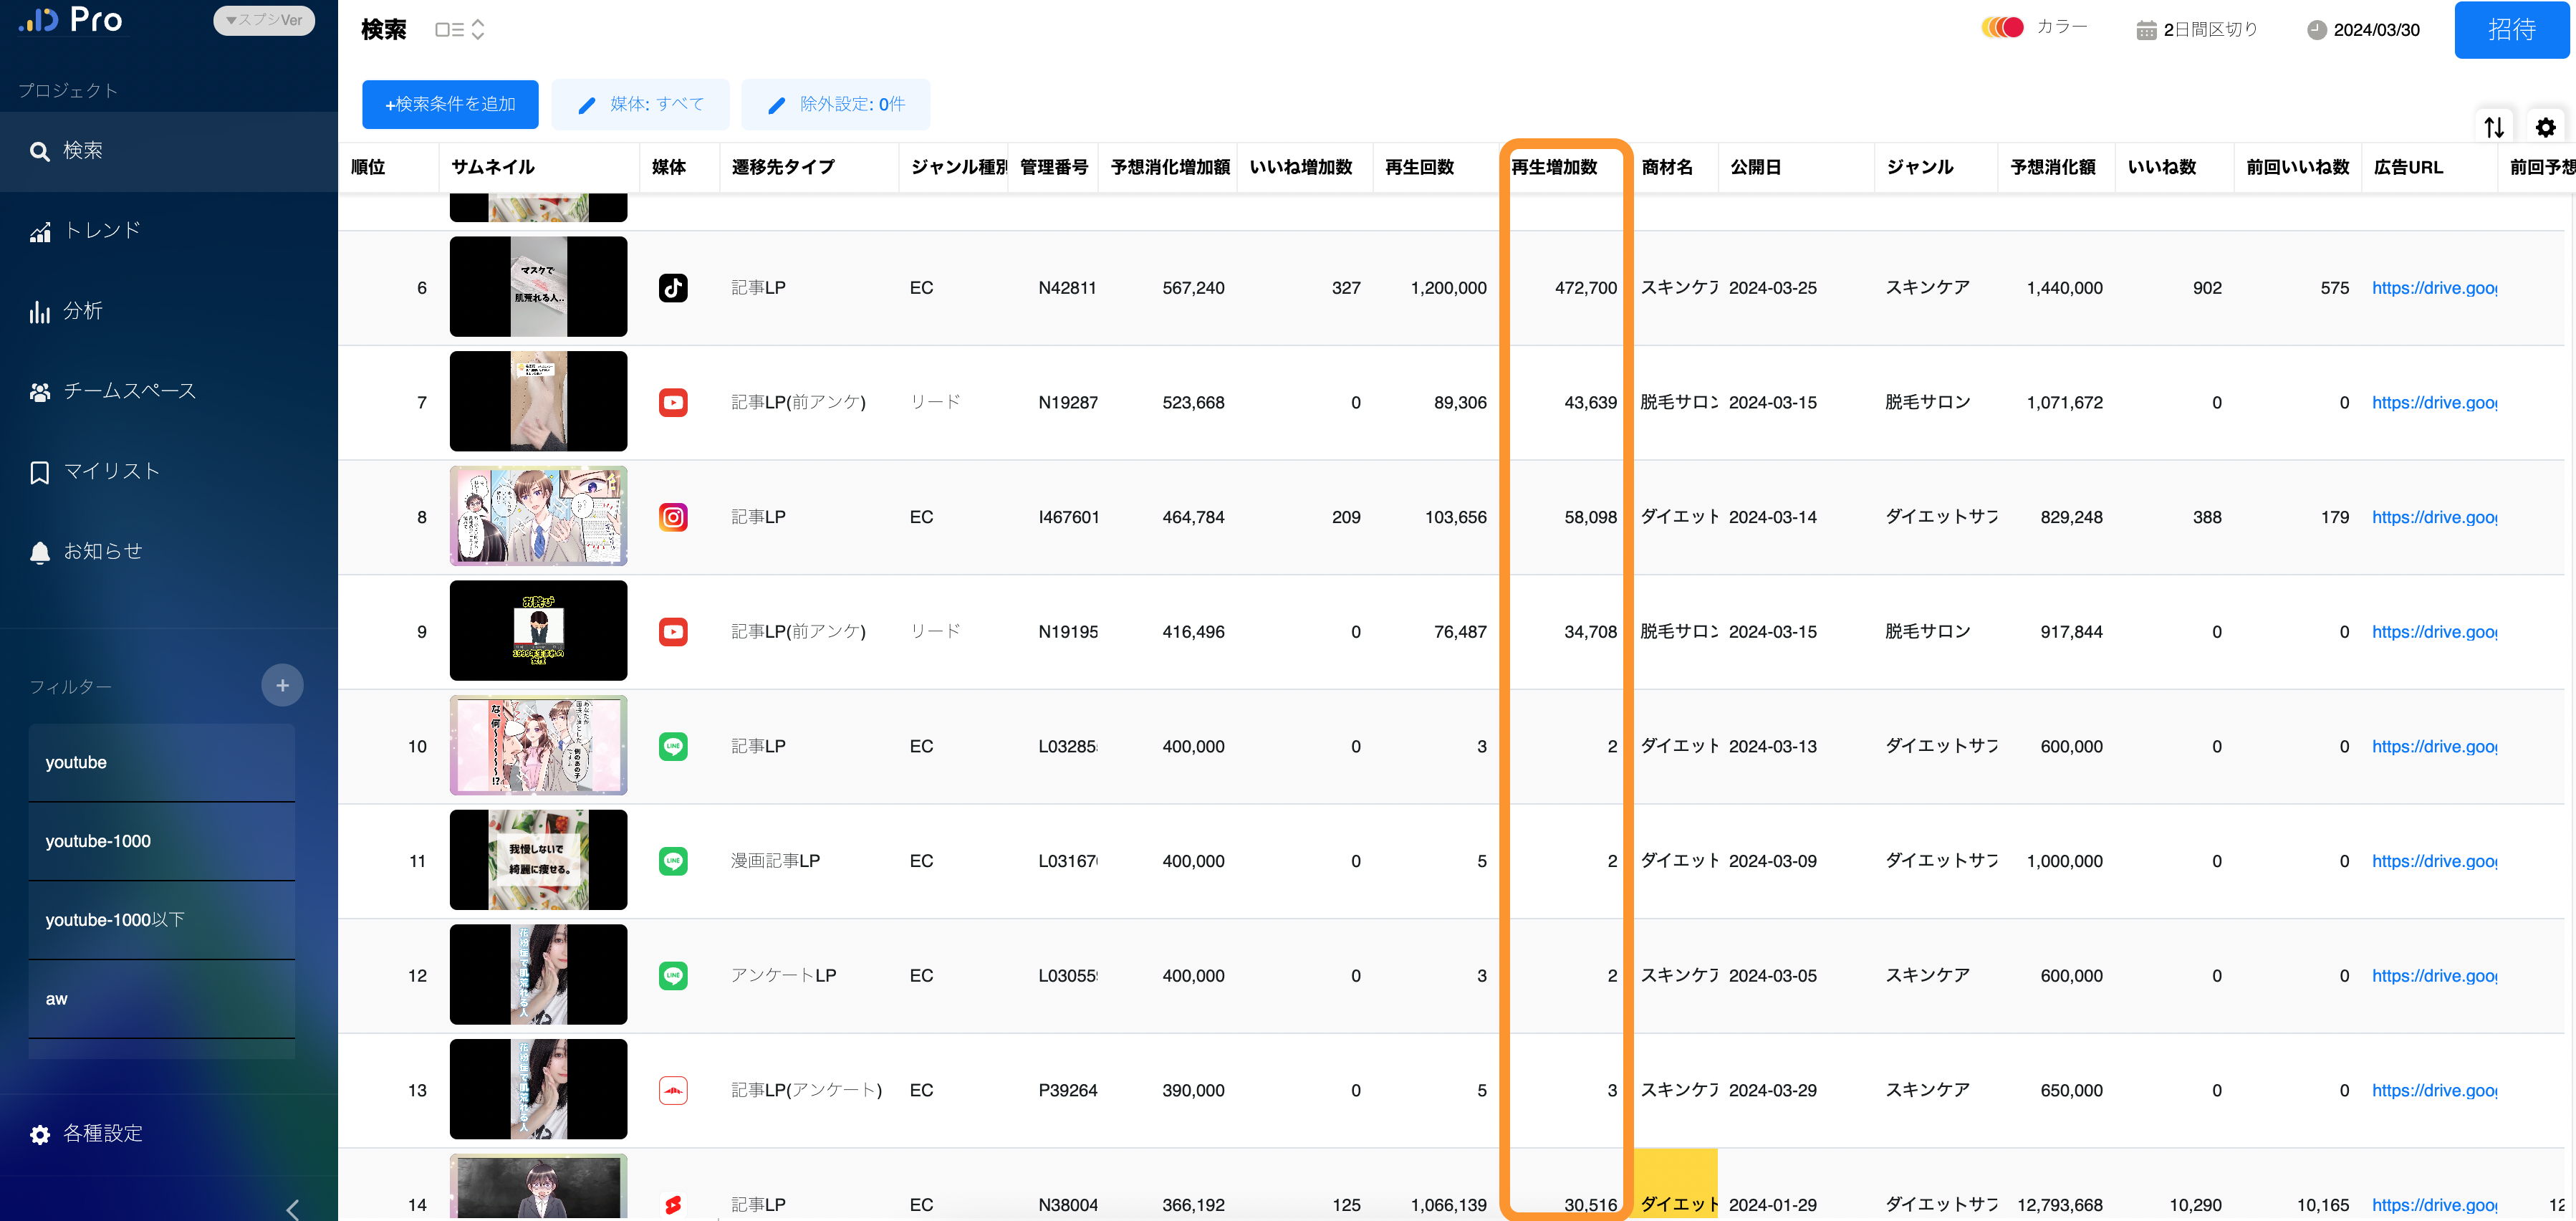This screenshot has width=2576, height=1221.
Task: Open the トレンド sidebar menu
Action: pyautogui.click(x=102, y=231)
